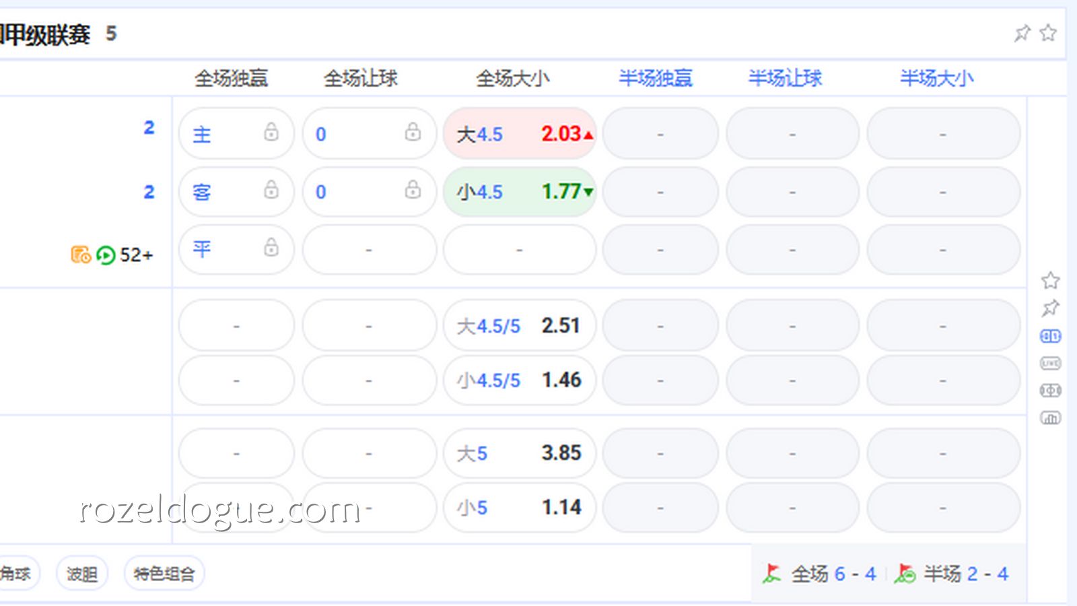Select 大5 odds at 3.85

coord(520,453)
